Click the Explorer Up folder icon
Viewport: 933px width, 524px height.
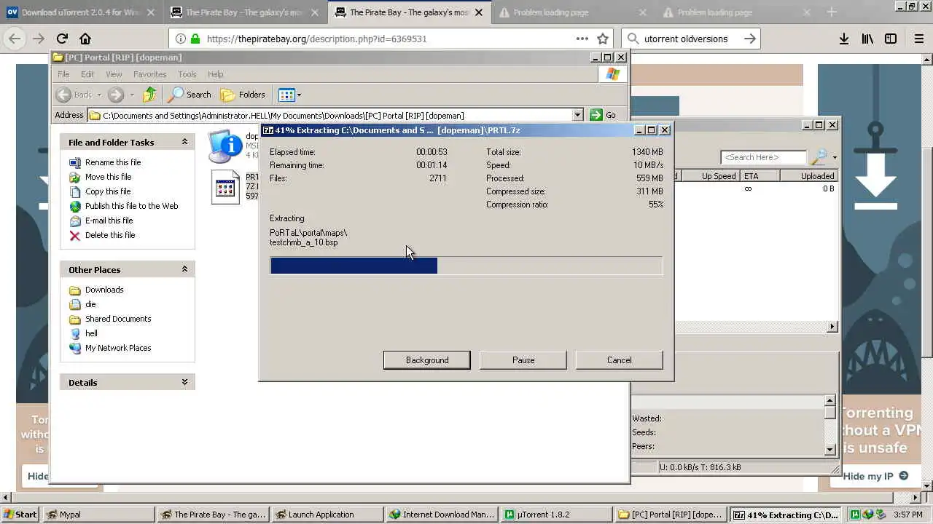[x=149, y=95]
